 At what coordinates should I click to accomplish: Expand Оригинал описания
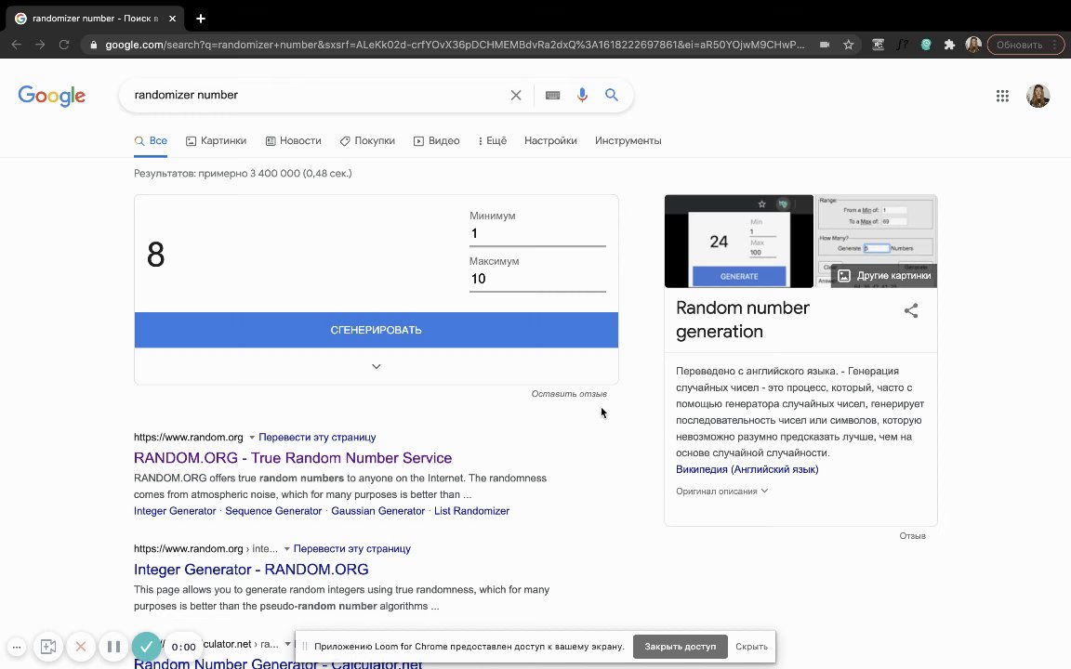point(722,491)
